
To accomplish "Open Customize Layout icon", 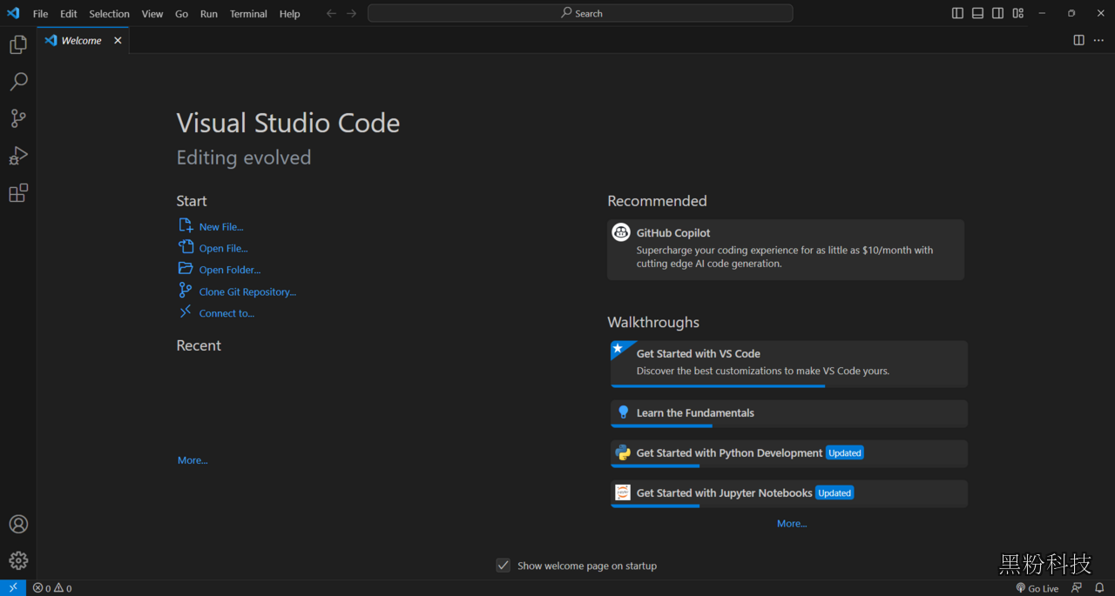I will (x=1017, y=13).
